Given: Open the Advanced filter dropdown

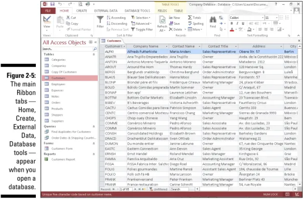Looking at the screenshot, I should (141, 23).
